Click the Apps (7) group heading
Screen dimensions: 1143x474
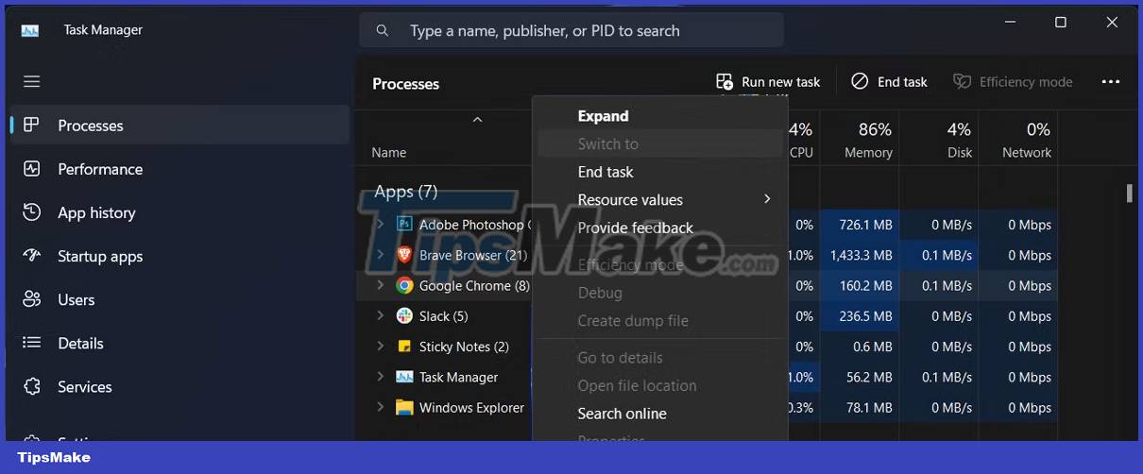click(405, 192)
